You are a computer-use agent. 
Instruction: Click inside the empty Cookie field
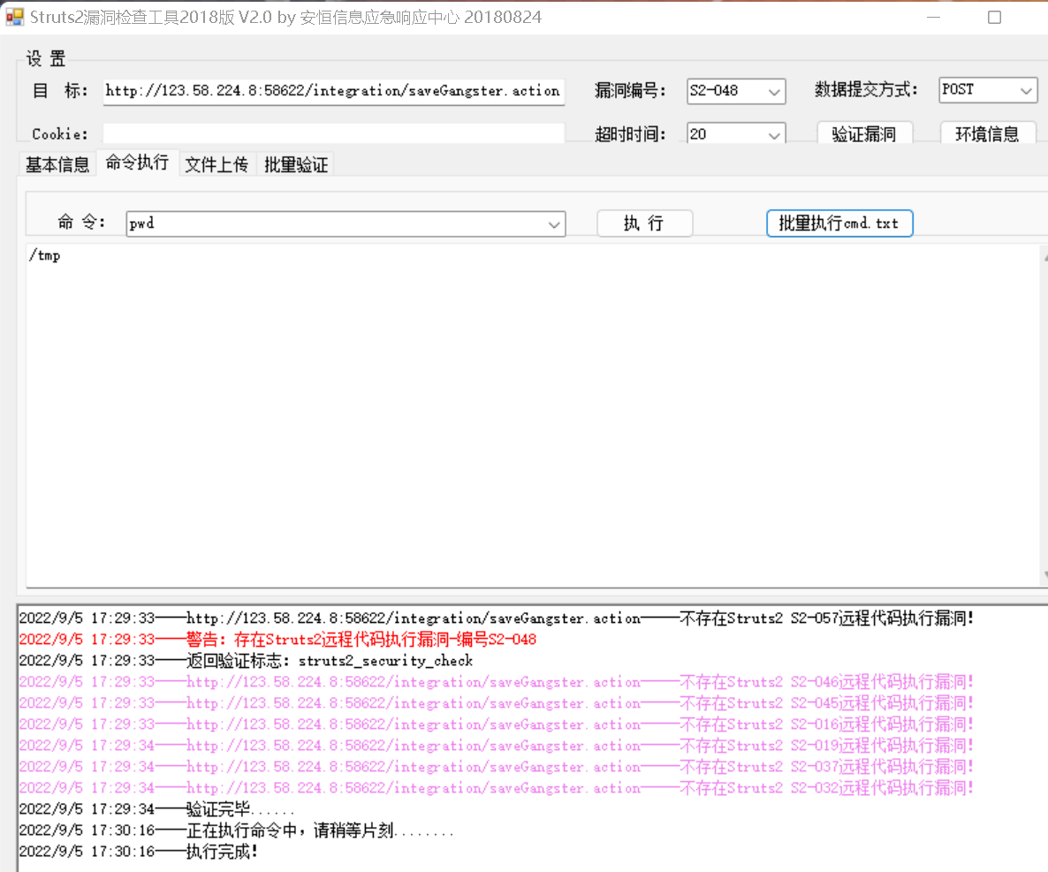[333, 133]
